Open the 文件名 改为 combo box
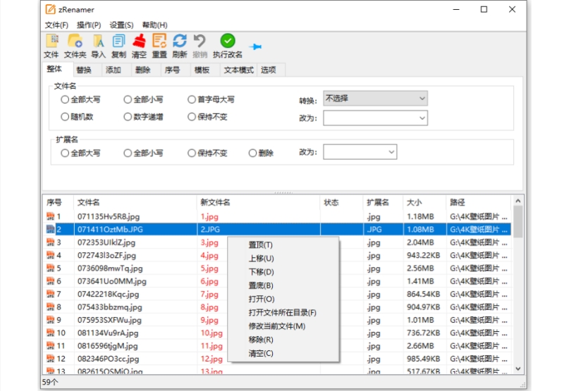The image size is (564, 391). point(375,118)
